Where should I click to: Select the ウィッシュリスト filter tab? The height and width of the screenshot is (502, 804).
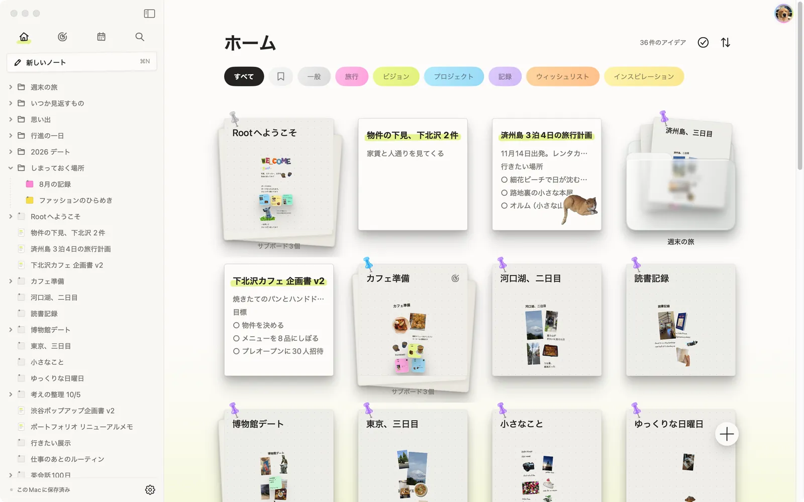(562, 76)
